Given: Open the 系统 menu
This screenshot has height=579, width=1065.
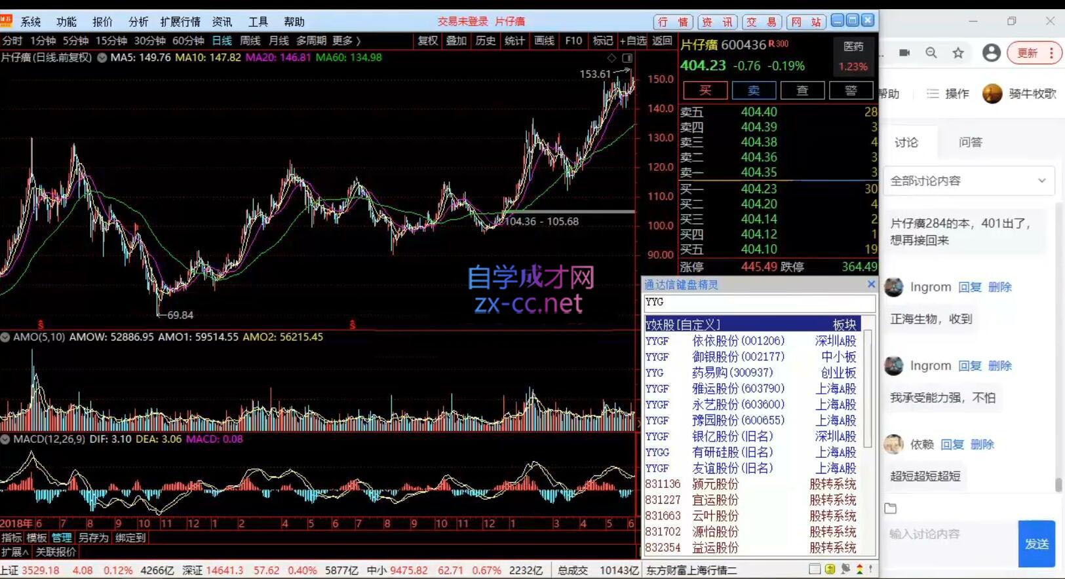Looking at the screenshot, I should 31,22.
